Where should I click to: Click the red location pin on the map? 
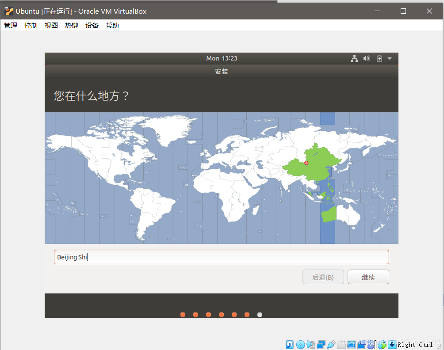tap(306, 163)
